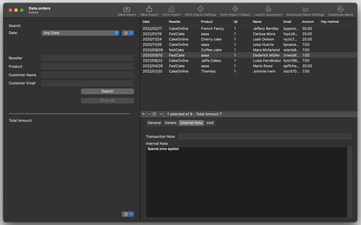Click into the Transaction Note field
Screen dimensions: 361x225
click(265, 136)
